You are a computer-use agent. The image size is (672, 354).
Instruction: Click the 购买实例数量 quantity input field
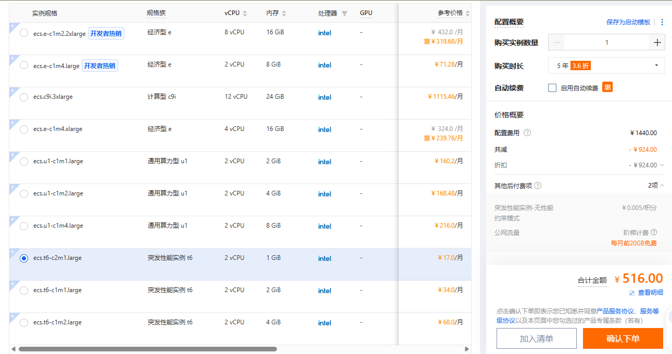(606, 43)
